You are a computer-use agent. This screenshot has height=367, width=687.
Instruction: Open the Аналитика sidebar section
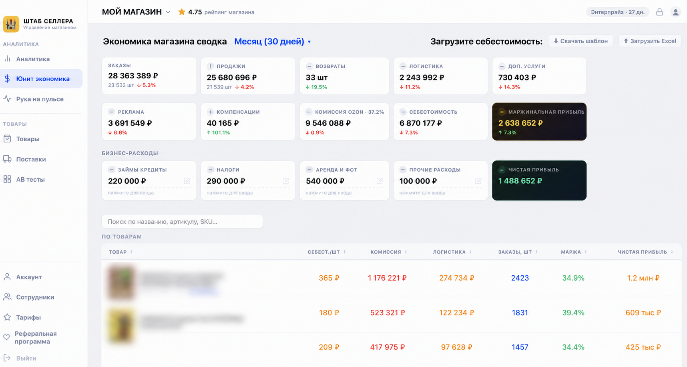point(41,59)
